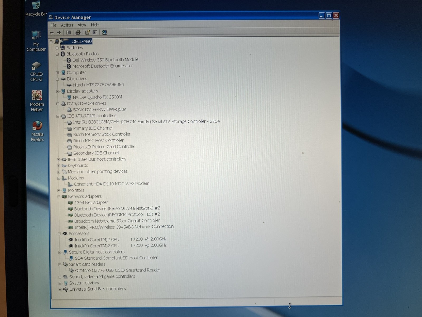This screenshot has width=422, height=317.
Task: Select Primary IDE Channel
Action: tap(93, 128)
